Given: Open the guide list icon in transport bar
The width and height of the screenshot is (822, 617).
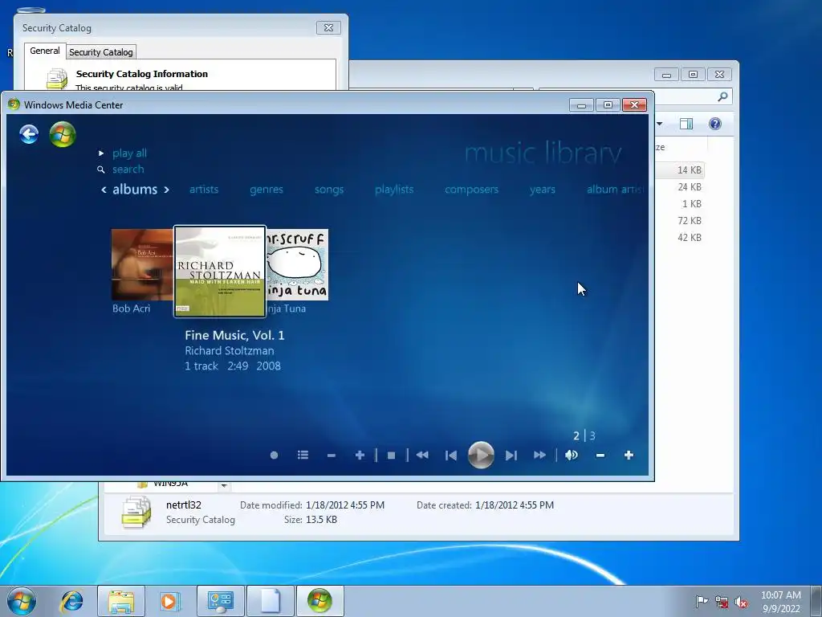Looking at the screenshot, I should point(303,456).
